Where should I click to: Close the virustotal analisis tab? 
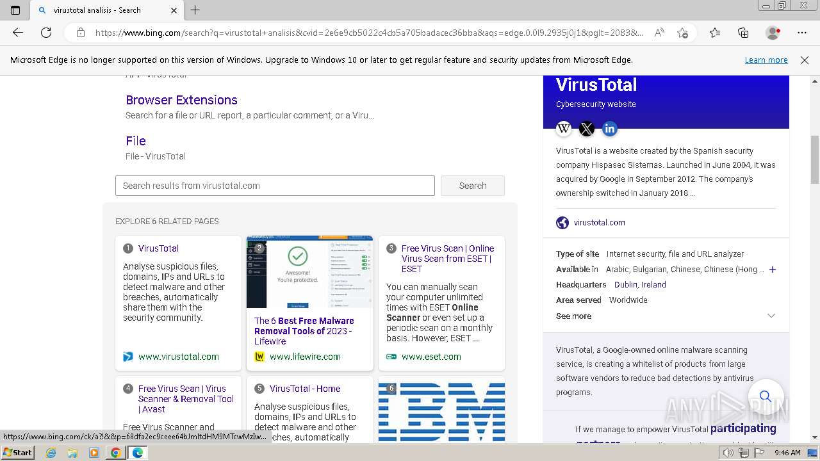[174, 10]
